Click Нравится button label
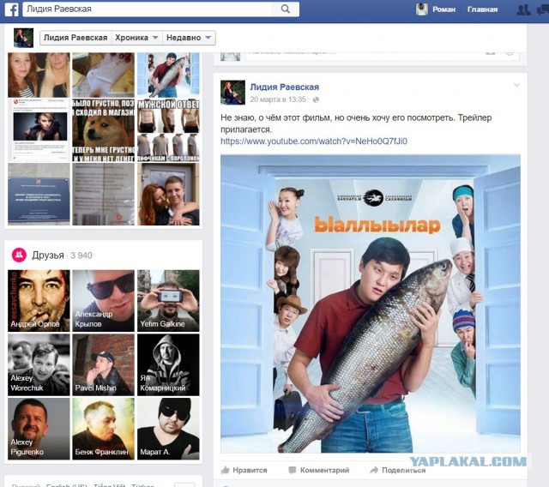Viewport: 549px width, 487px height. tap(250, 470)
